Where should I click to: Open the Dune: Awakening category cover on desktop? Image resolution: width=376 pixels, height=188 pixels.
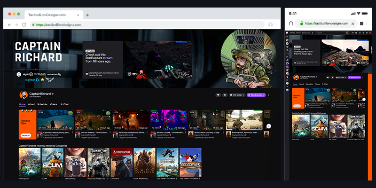click(144, 162)
